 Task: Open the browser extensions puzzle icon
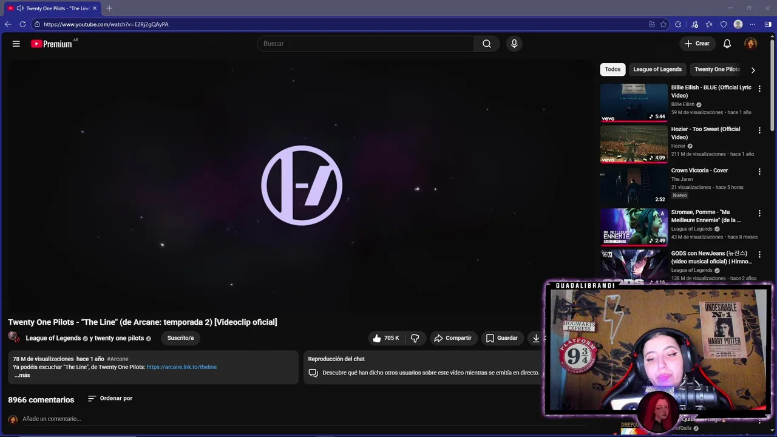678,24
